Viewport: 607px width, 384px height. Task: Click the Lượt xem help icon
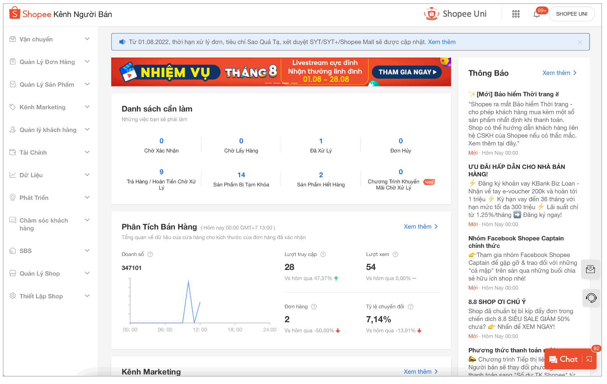tap(396, 254)
